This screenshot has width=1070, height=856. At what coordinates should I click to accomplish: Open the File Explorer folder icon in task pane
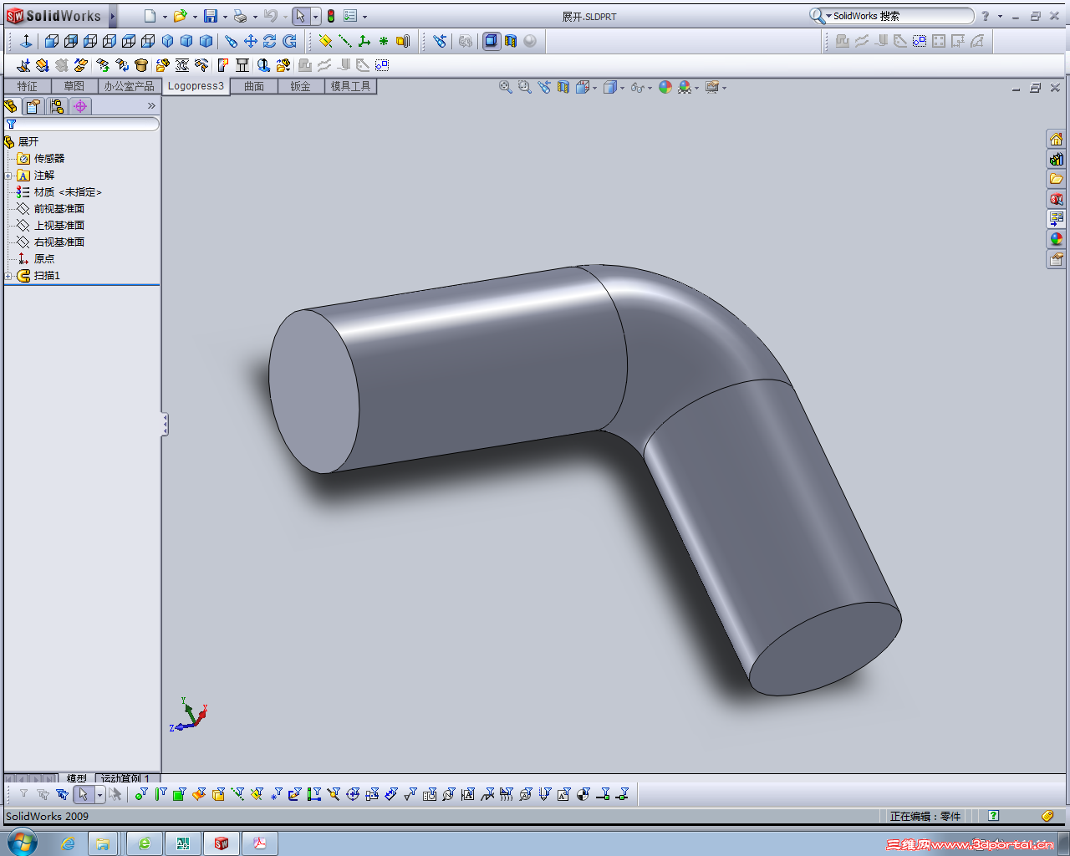[x=1057, y=179]
